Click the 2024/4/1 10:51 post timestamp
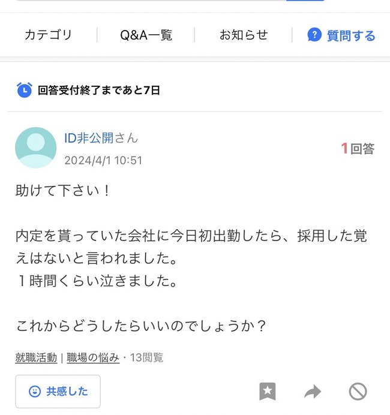 pyautogui.click(x=103, y=160)
